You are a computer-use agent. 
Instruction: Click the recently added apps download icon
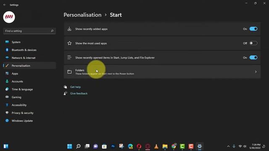click(x=69, y=29)
